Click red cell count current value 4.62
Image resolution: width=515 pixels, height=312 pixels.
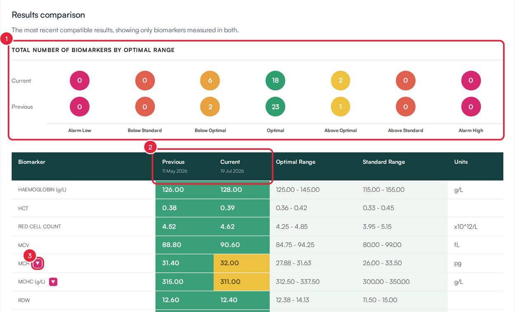pos(227,227)
